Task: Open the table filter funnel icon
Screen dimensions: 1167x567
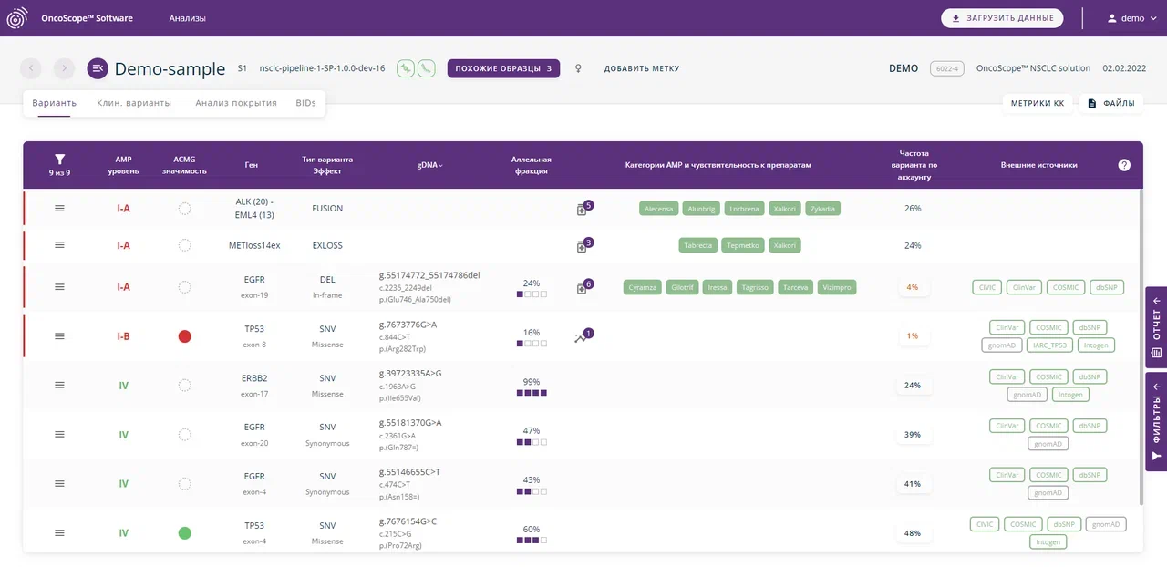Action: click(59, 159)
